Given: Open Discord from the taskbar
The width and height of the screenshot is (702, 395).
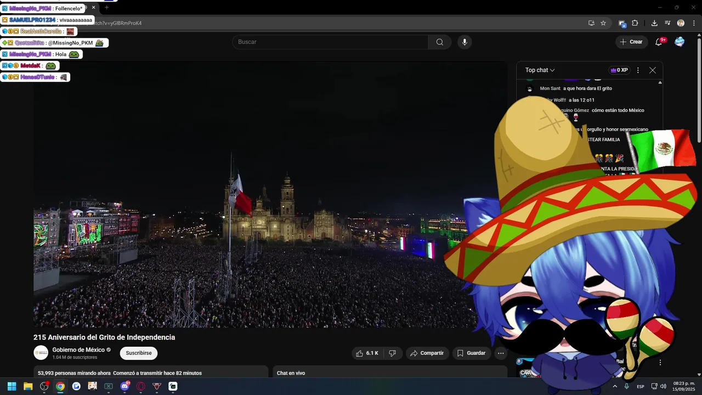Looking at the screenshot, I should pos(124,386).
